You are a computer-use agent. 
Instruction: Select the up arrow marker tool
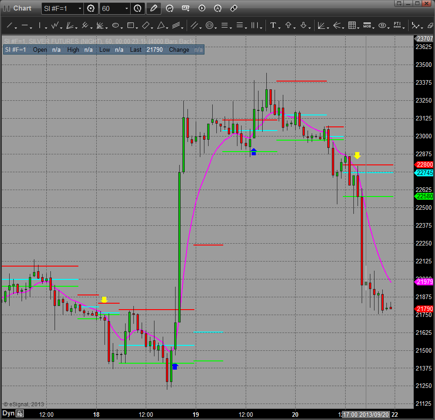click(288, 26)
